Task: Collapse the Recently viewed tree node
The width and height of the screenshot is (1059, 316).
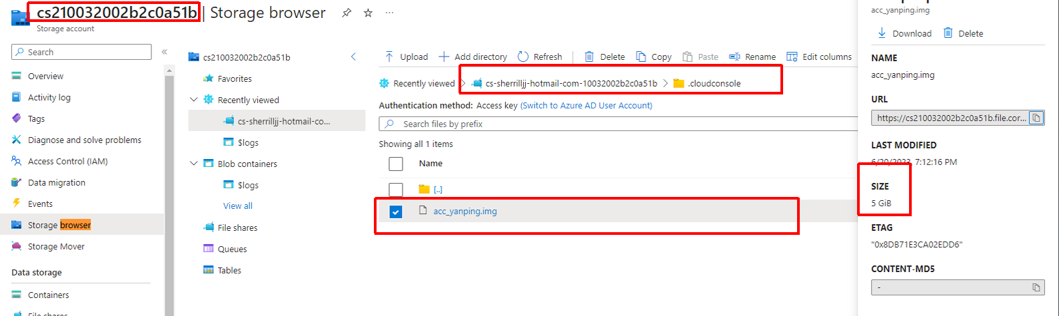Action: (194, 100)
